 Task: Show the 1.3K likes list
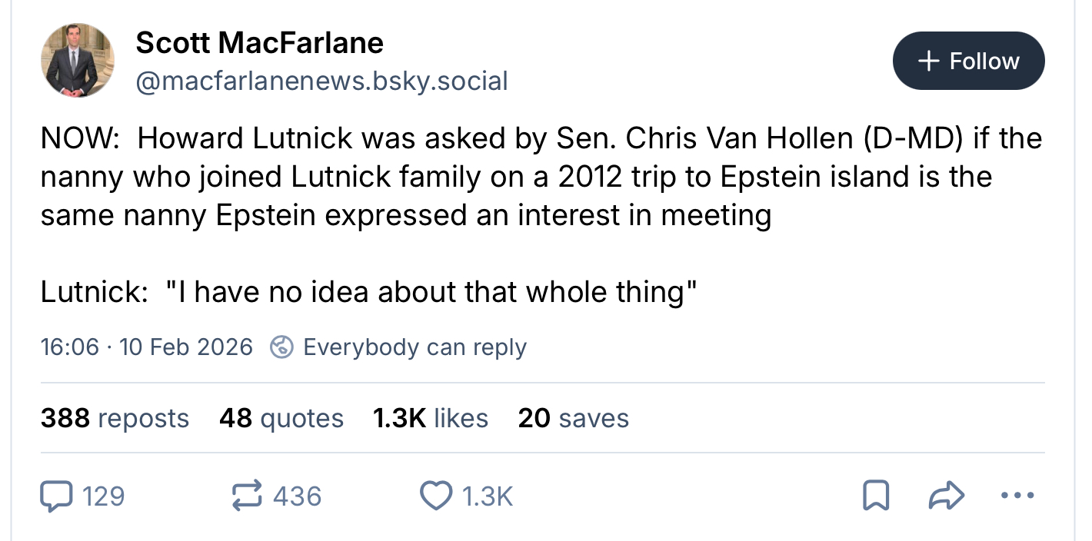(430, 418)
